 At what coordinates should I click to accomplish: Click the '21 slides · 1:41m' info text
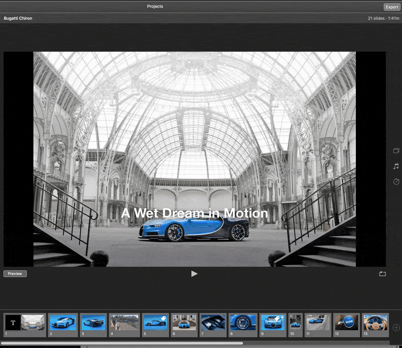click(x=384, y=18)
